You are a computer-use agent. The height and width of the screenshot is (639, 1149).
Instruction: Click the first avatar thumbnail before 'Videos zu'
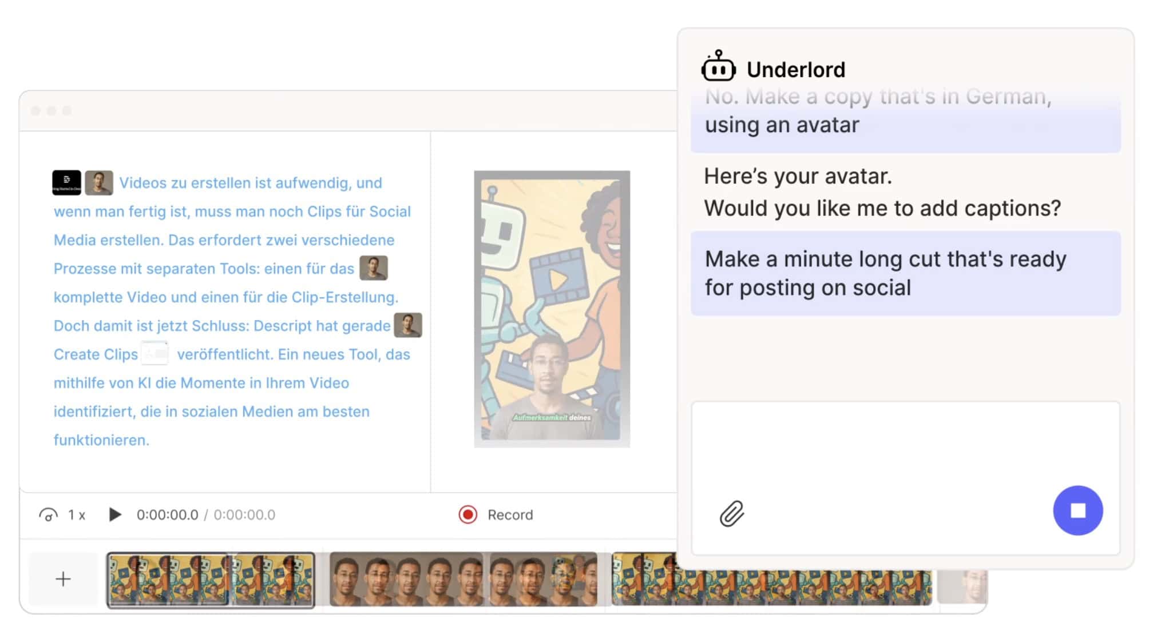(99, 182)
